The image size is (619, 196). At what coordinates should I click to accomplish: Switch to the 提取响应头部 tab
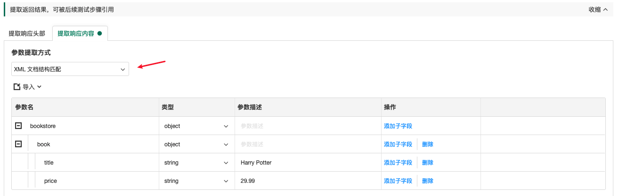pyautogui.click(x=27, y=33)
